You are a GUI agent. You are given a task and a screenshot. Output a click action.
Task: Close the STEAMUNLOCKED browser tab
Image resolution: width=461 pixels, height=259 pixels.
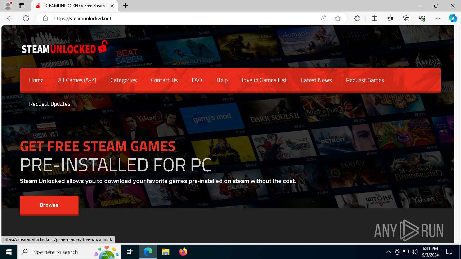(112, 6)
